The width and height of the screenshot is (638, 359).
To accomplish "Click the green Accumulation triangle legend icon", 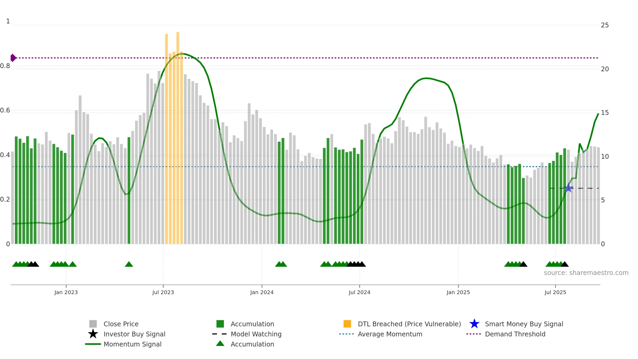I will pos(220,344).
